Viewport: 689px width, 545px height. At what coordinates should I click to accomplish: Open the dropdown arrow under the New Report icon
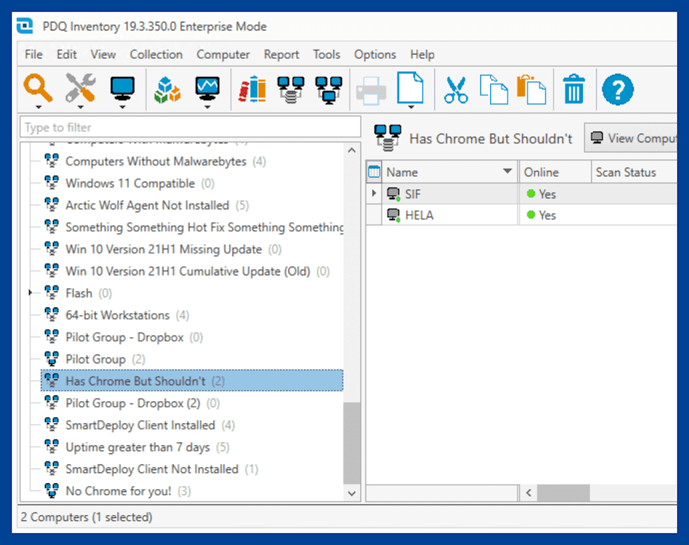411,107
